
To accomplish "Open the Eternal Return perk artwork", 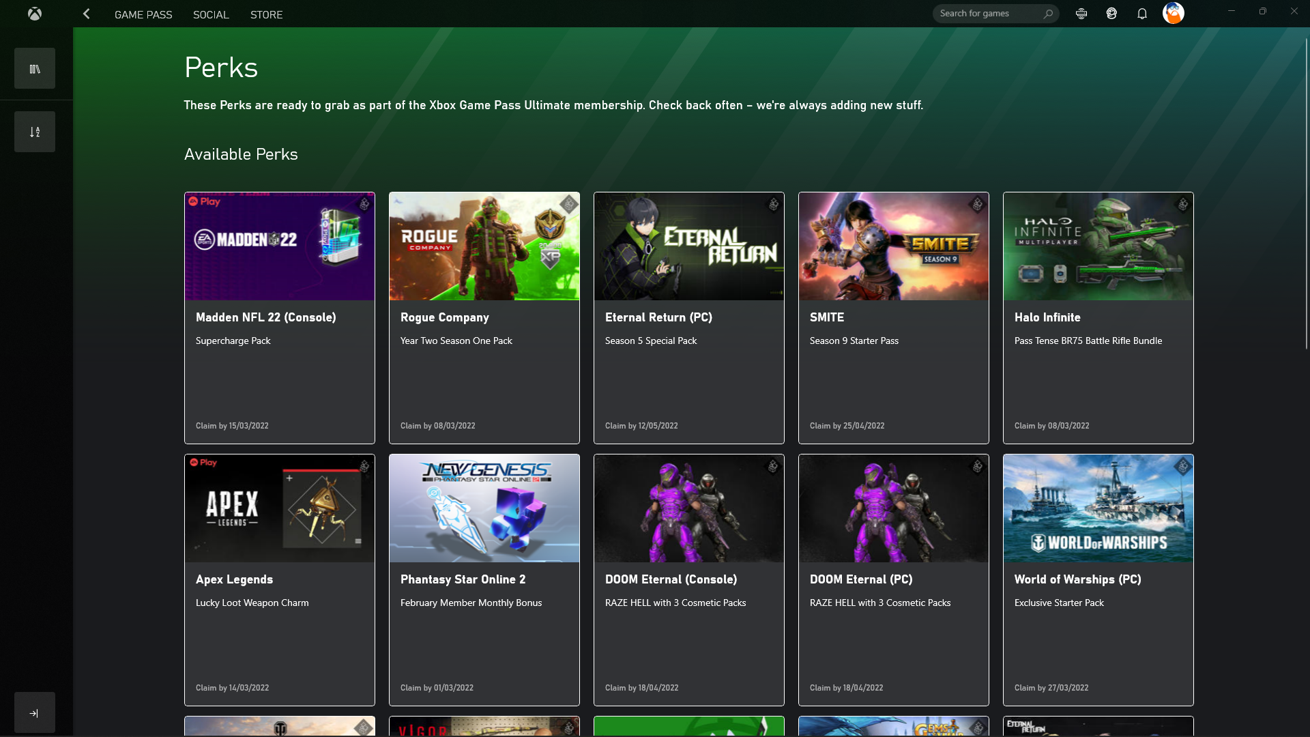I will 689,246.
